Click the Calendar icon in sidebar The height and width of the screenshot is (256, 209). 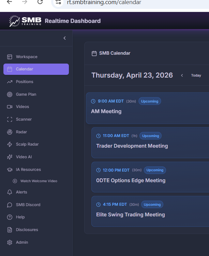[x=10, y=69]
